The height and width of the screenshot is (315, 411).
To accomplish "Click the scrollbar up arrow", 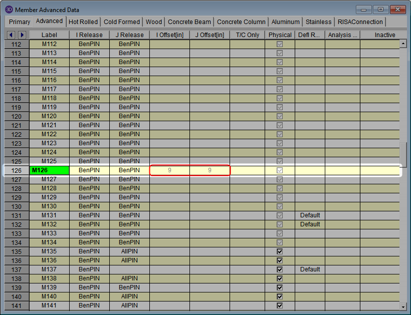I will pos(403,44).
